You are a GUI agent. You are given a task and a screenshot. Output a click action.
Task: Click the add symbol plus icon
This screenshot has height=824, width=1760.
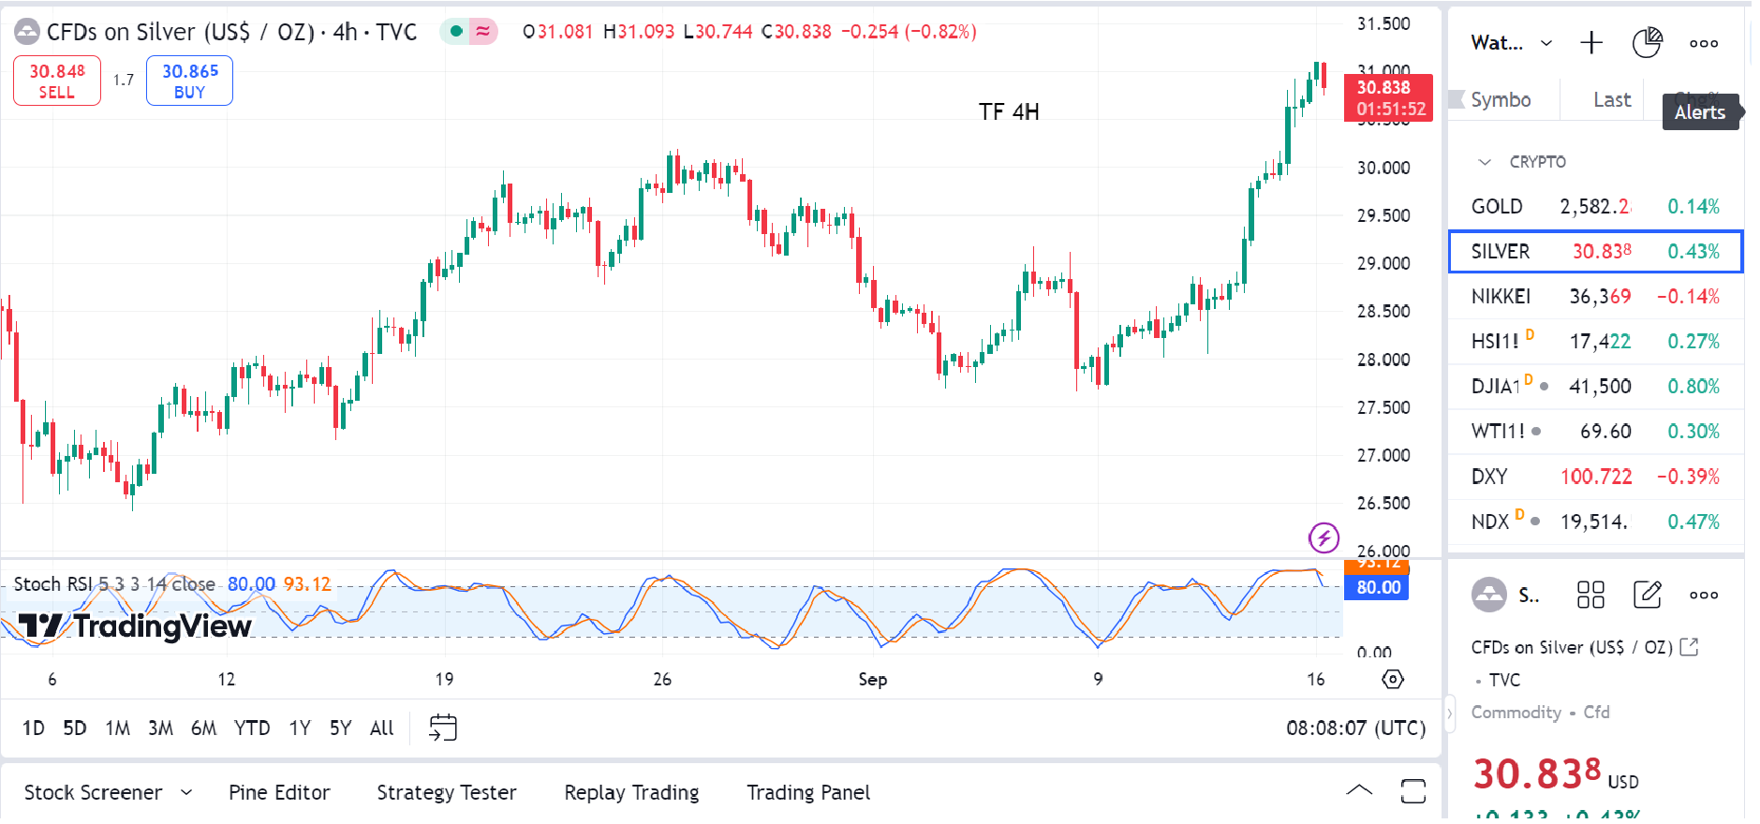(1590, 43)
